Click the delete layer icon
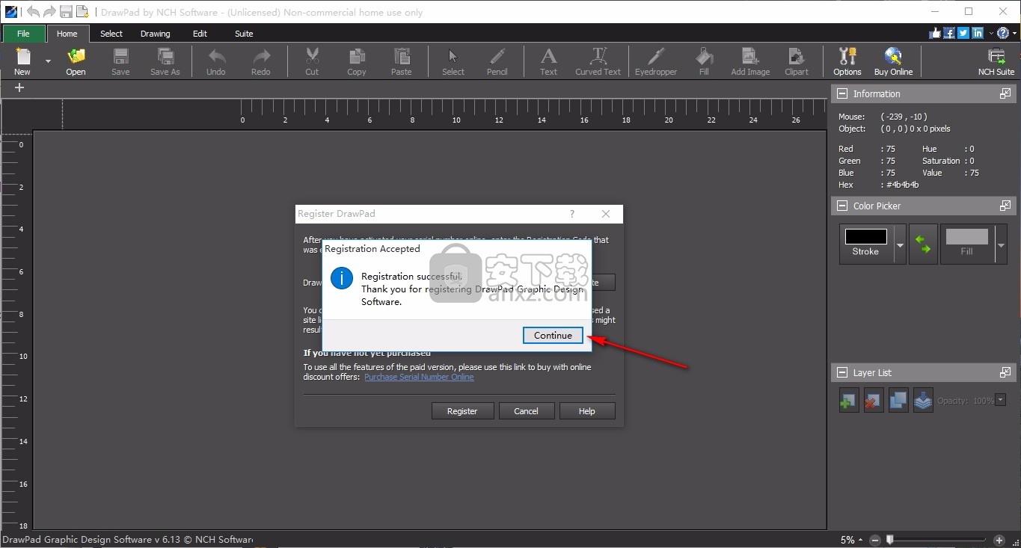Screen dimensions: 1021x548 click(x=874, y=401)
